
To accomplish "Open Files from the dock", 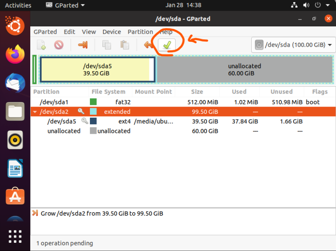I will (x=15, y=111).
